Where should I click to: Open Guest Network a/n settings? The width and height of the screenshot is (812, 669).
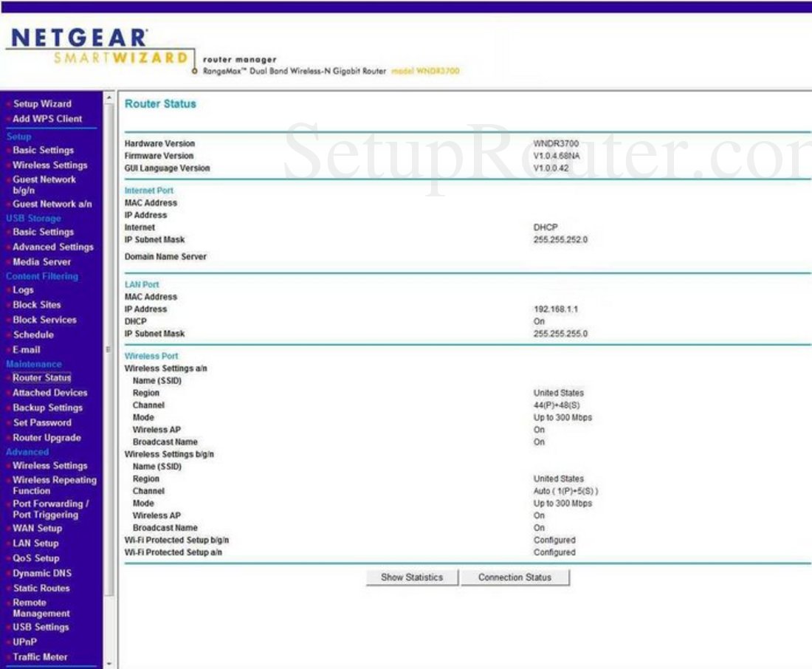click(x=49, y=204)
